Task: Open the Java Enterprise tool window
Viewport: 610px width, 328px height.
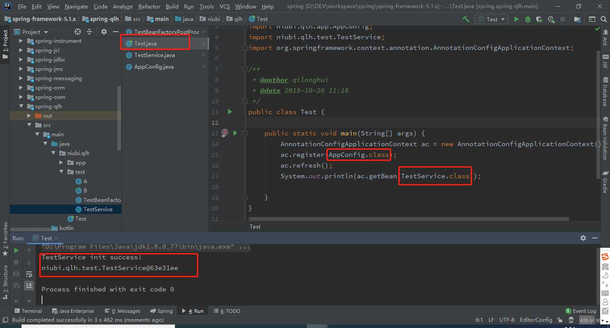Action: click(73, 311)
